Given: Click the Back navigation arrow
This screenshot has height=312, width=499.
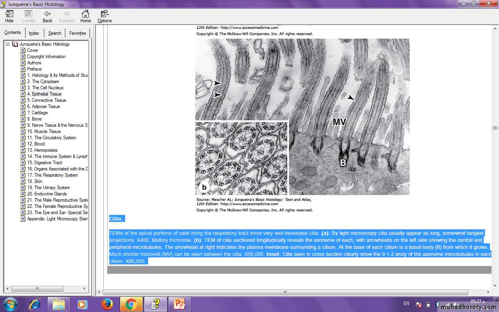Looking at the screenshot, I should (48, 16).
